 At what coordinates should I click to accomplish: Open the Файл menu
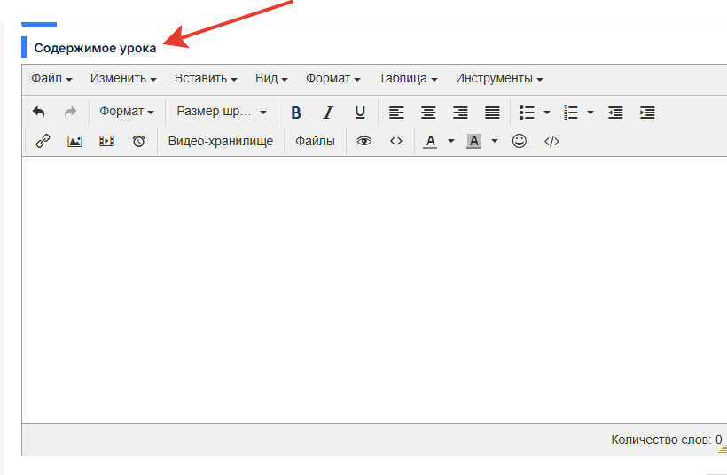(51, 78)
